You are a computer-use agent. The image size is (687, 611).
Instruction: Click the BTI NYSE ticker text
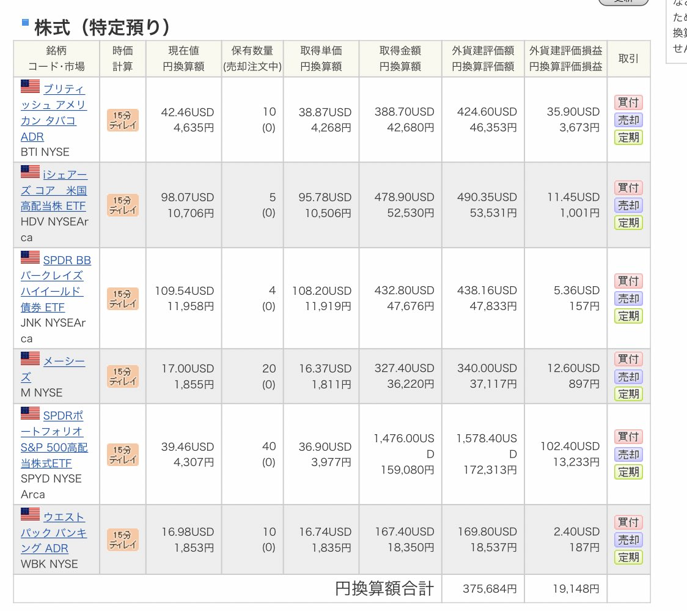45,152
